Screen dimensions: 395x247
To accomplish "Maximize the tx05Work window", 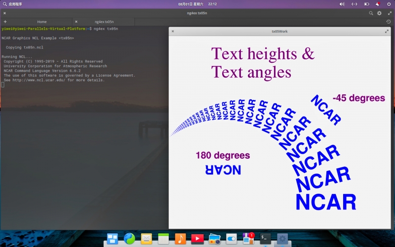I will [x=387, y=31].
